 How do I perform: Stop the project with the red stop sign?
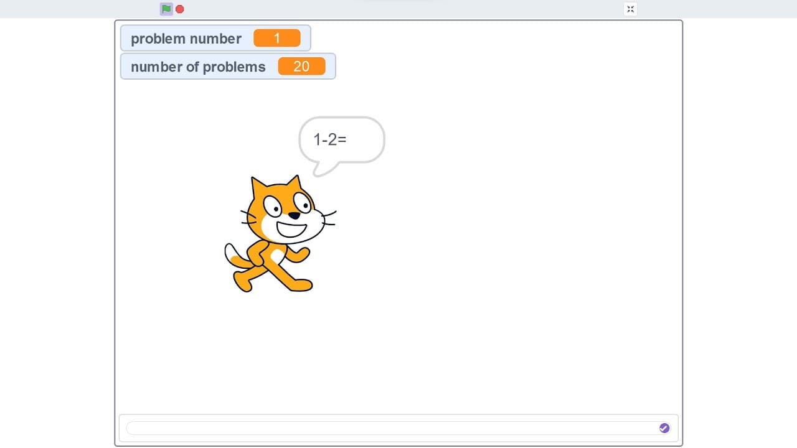(x=179, y=9)
